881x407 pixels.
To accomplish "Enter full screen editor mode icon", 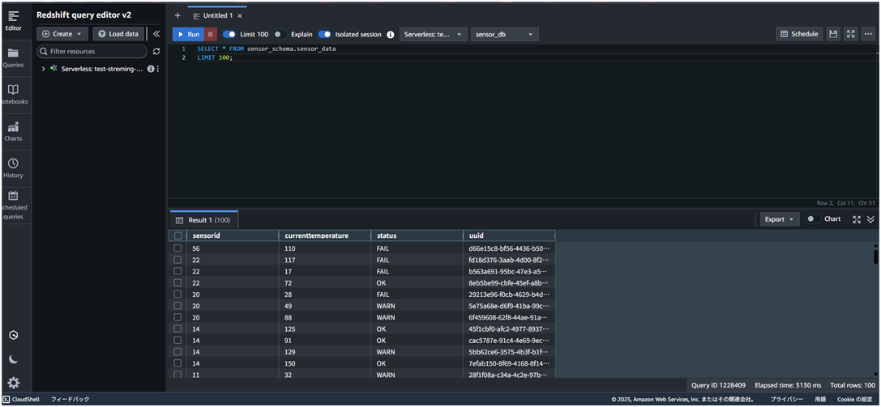I will coord(851,34).
